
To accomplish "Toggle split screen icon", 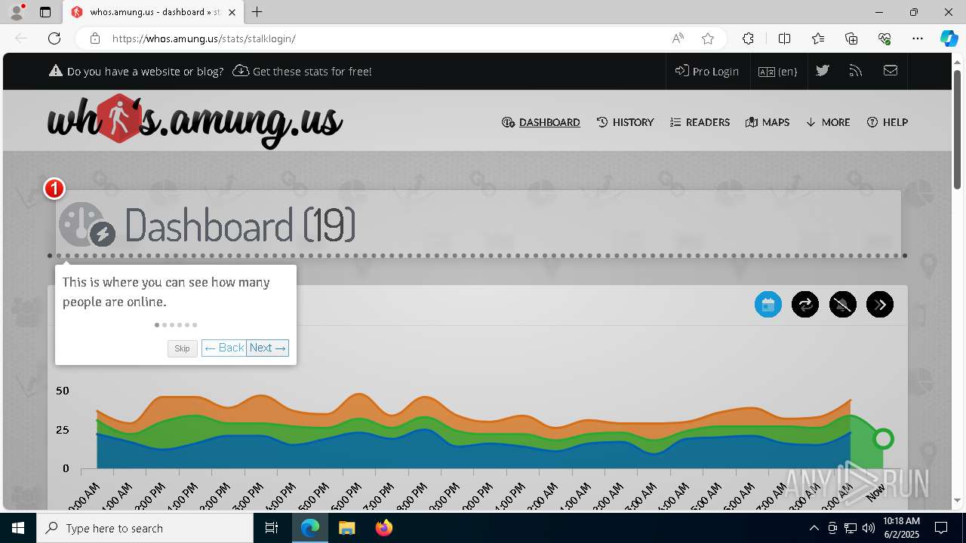I will 784,38.
